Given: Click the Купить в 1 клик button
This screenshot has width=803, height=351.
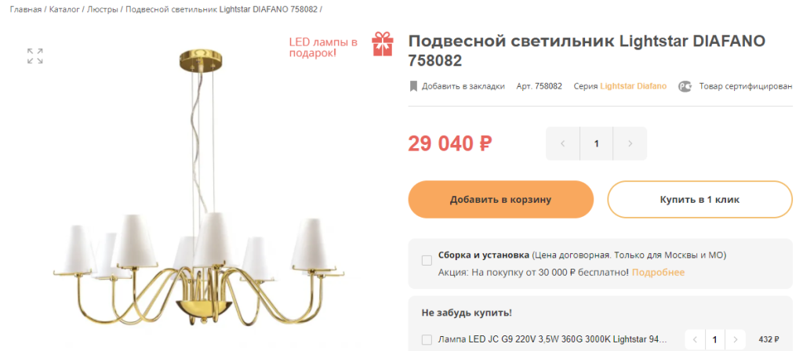Looking at the screenshot, I should (x=699, y=200).
